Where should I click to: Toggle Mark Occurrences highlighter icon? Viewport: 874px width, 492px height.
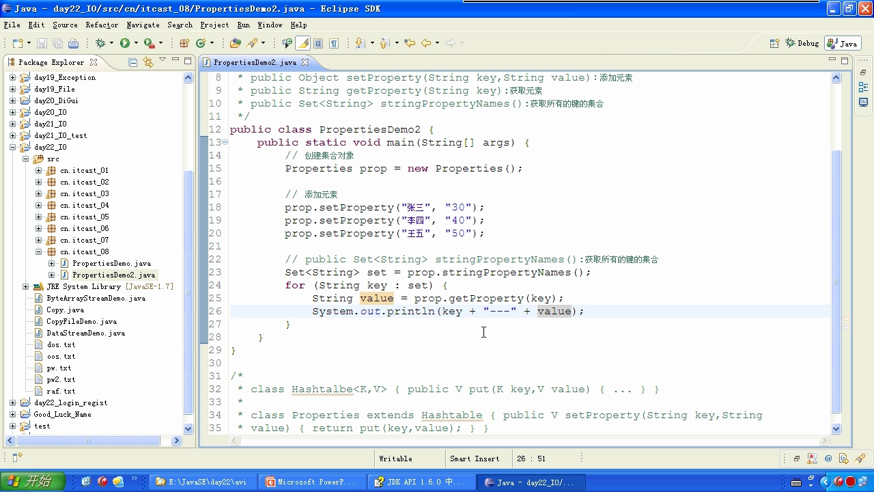point(303,43)
